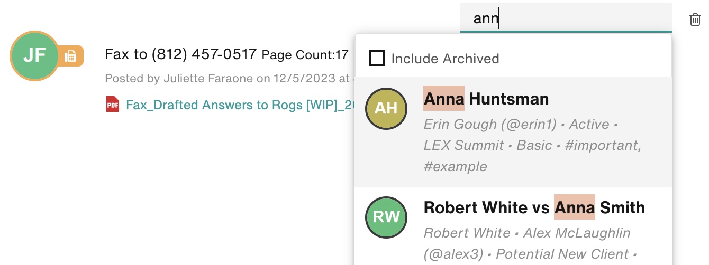Click the orange fax badge icon
Screen dimensions: 709x265
tap(71, 56)
